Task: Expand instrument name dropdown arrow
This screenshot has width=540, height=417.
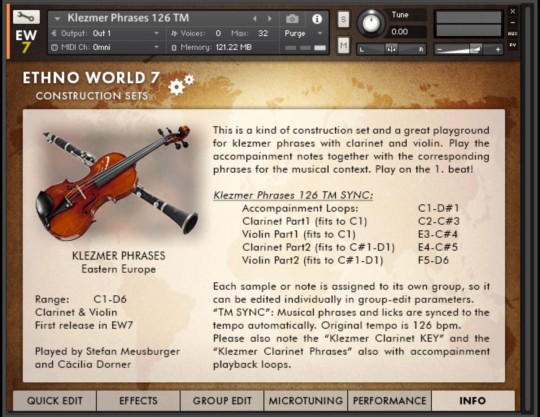Action: pos(57,18)
